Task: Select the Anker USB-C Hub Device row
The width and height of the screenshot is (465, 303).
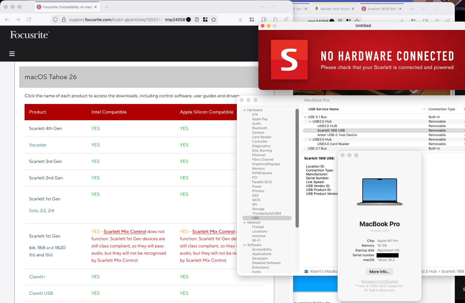Action: coord(384,135)
